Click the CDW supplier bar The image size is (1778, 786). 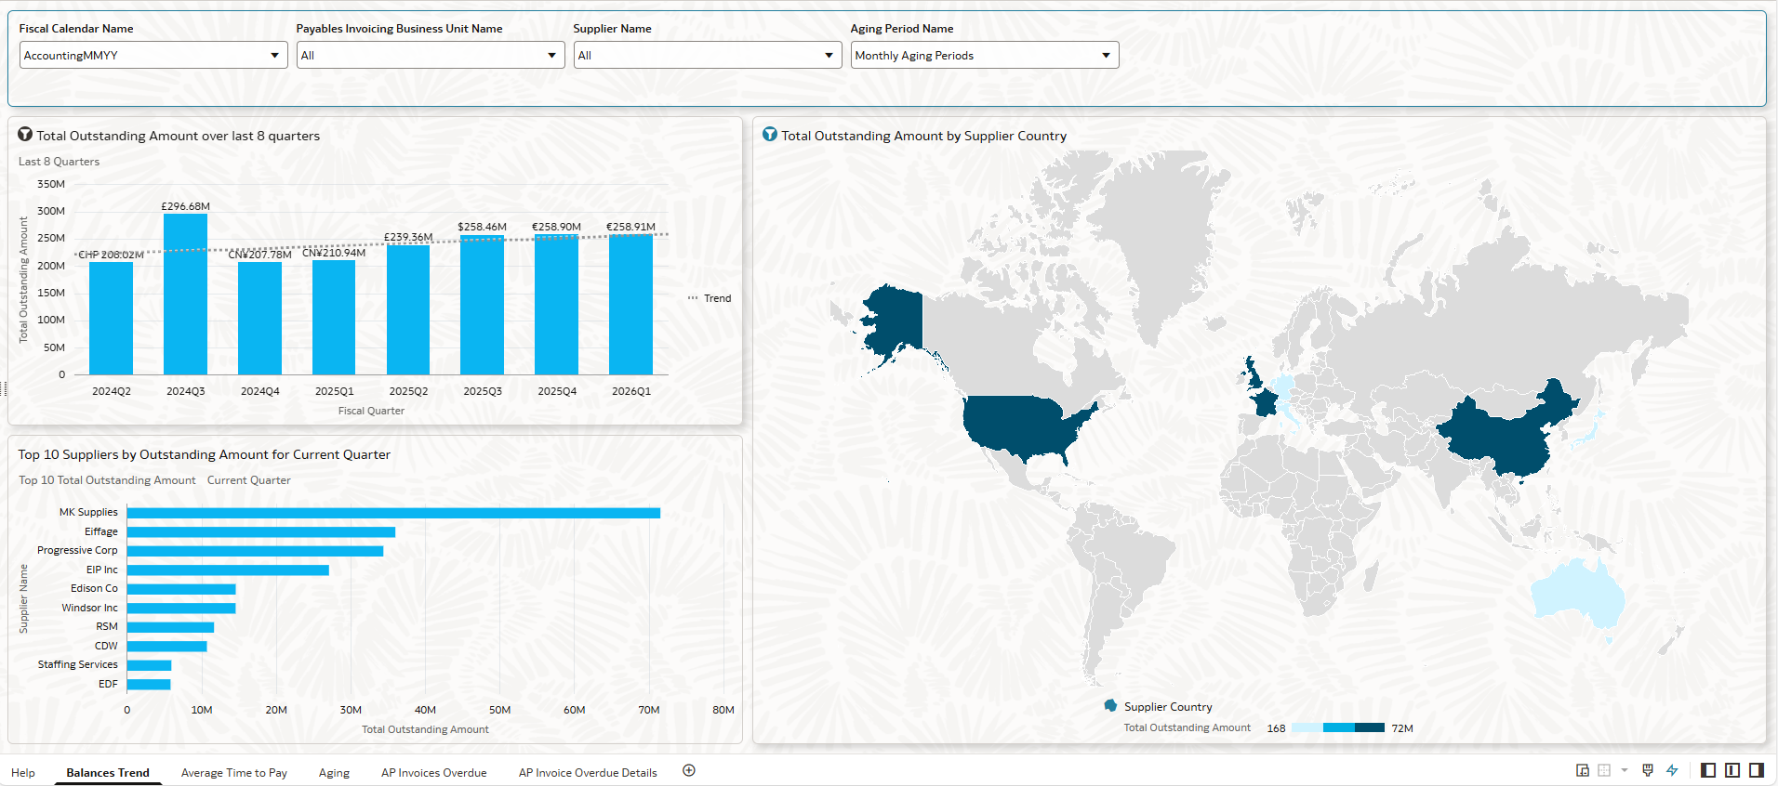click(167, 647)
